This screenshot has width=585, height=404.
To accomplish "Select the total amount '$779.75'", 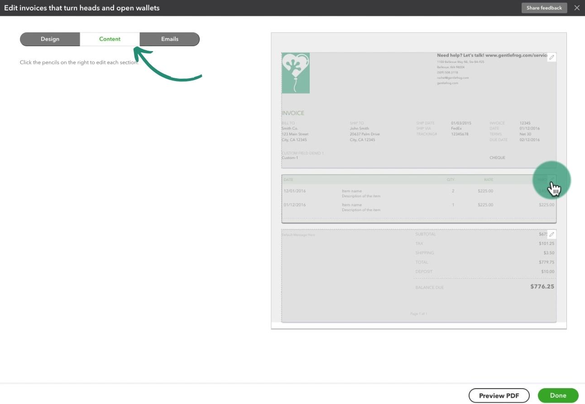I will (x=547, y=262).
